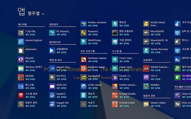Select the 시스템 툴 category header

[x=117, y=51]
